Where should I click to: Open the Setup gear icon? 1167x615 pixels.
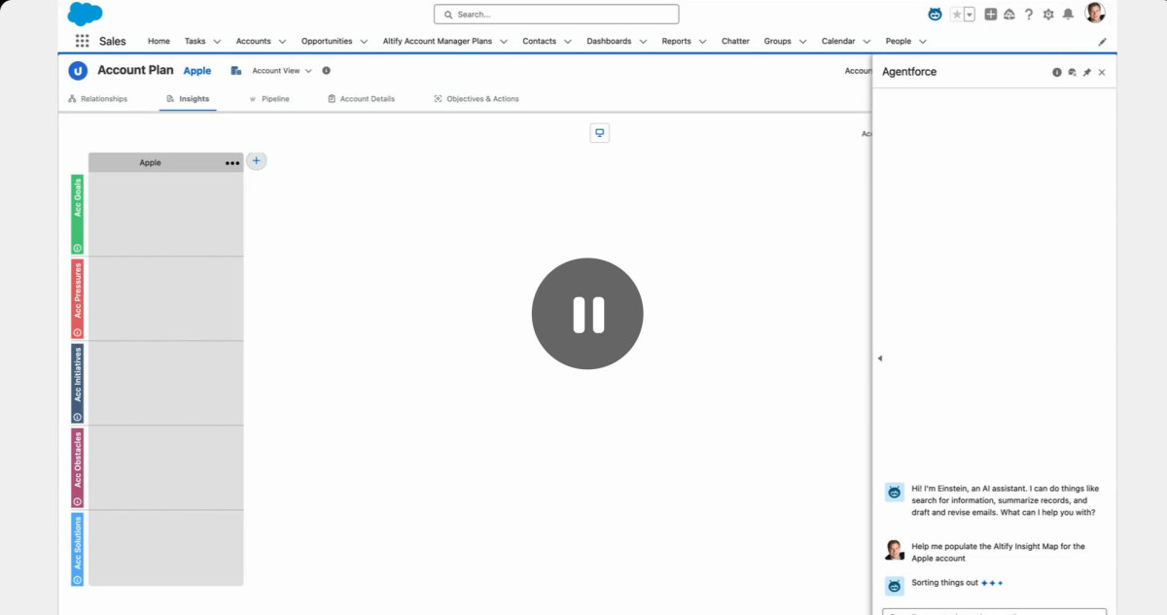(1048, 15)
